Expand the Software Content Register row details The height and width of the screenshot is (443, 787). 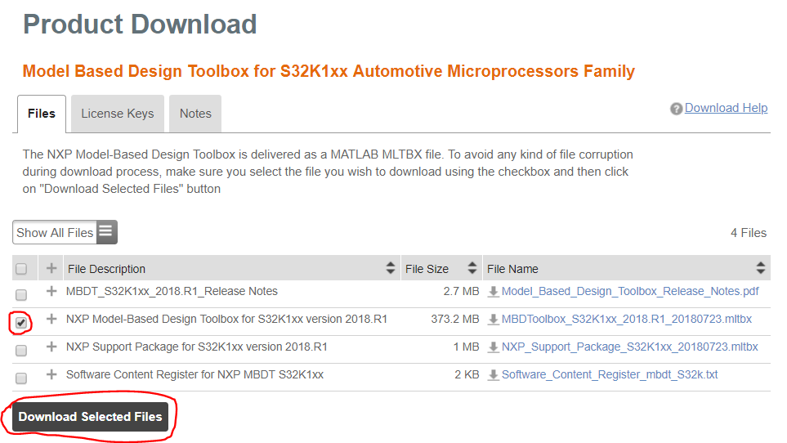coord(51,375)
